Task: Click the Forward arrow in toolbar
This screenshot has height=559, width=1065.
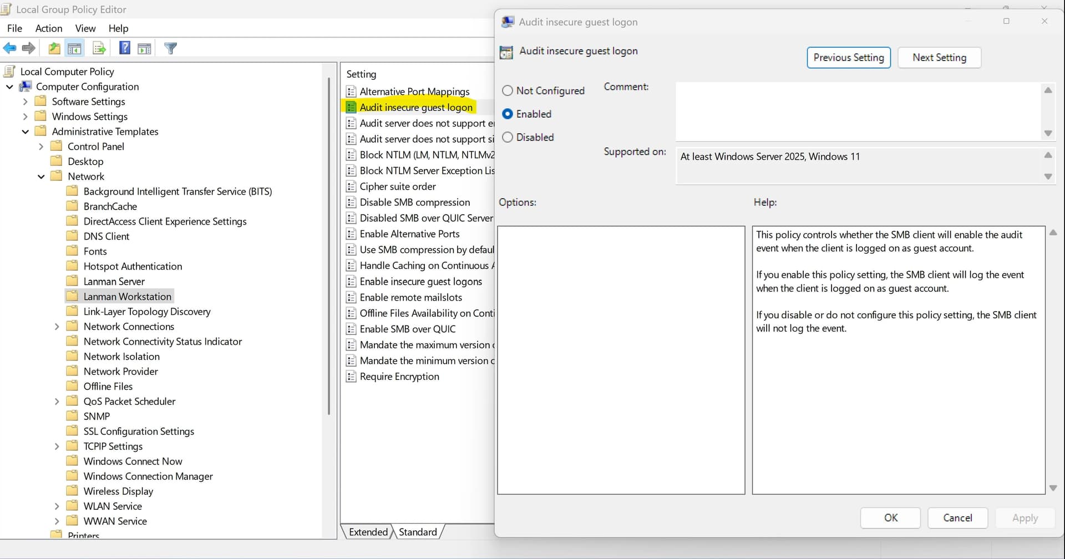Action: pyautogui.click(x=29, y=49)
